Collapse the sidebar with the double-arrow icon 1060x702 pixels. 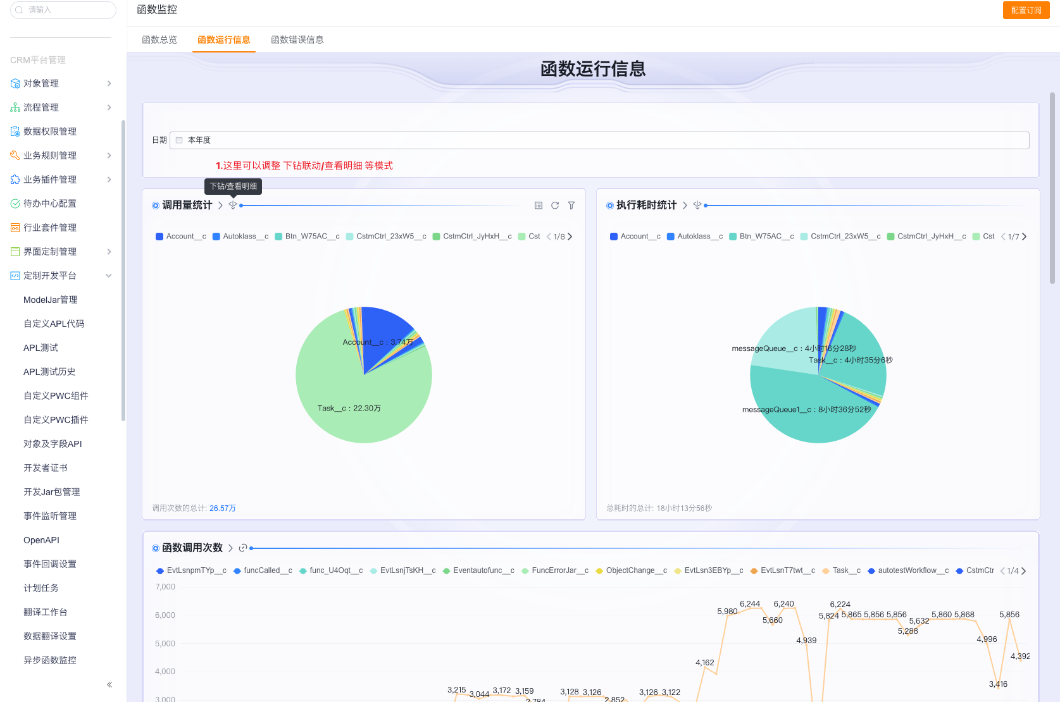109,684
